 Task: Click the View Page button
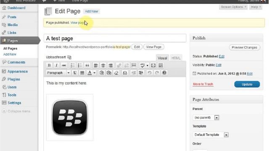click(x=154, y=47)
